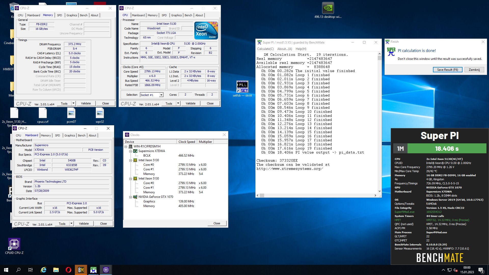Collapse the Supermicro X7DWA tree node
489x275 pixels.
pos(131,151)
